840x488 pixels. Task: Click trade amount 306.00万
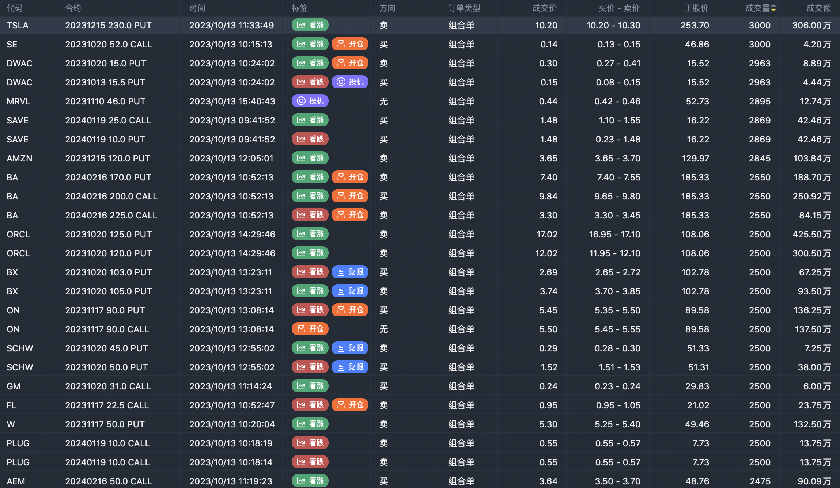click(812, 26)
